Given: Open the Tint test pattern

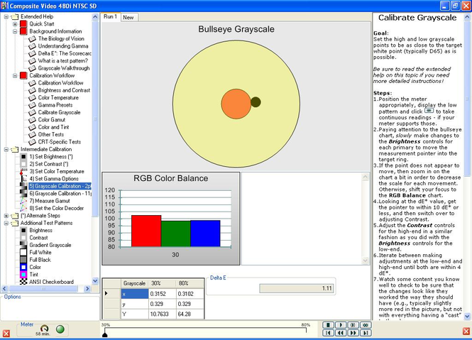Looking at the screenshot, I should [35, 275].
